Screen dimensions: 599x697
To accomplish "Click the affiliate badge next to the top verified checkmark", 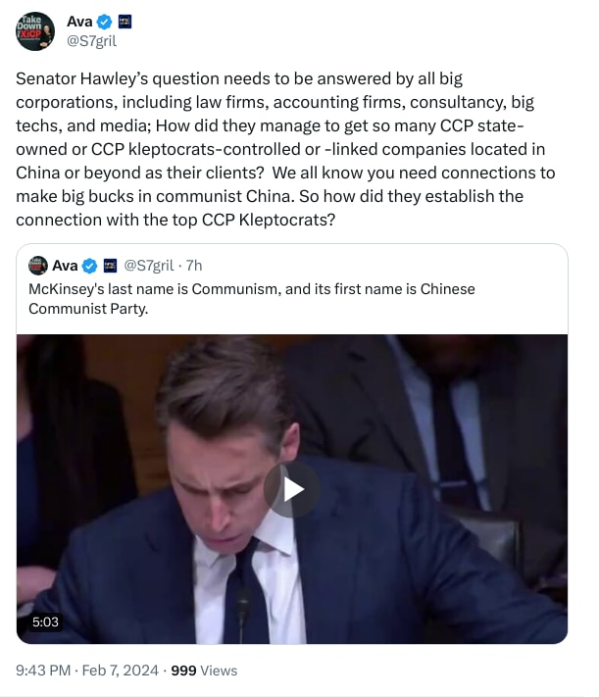I will [x=125, y=22].
